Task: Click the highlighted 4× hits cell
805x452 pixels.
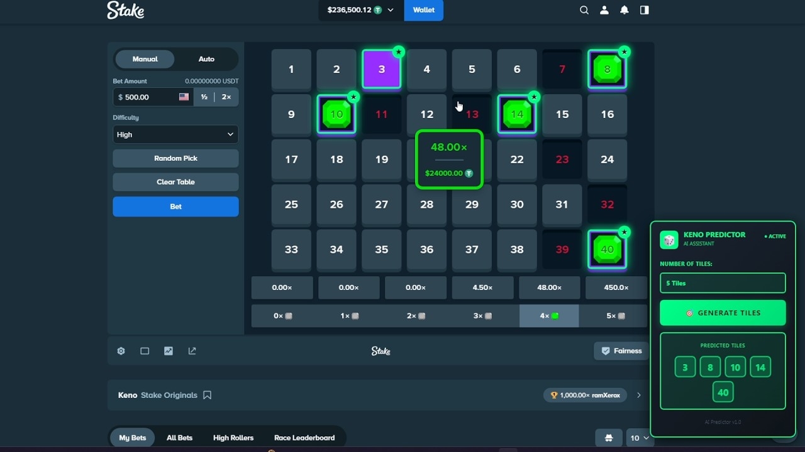Action: click(549, 316)
